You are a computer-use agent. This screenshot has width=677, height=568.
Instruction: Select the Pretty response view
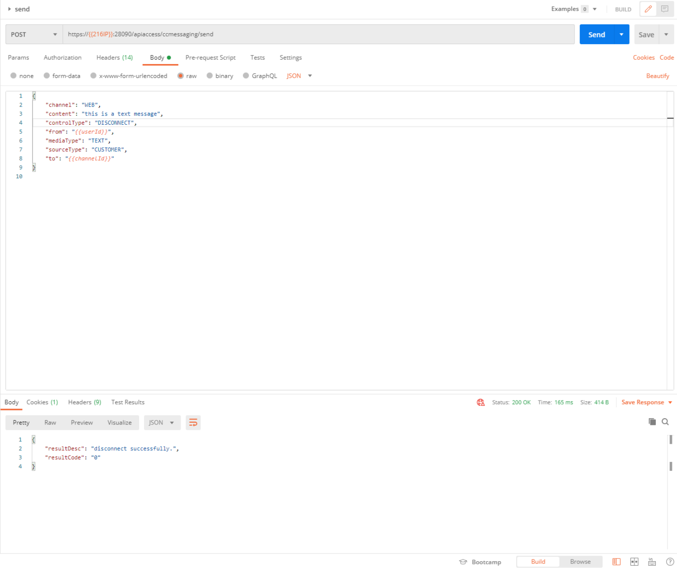click(x=21, y=423)
